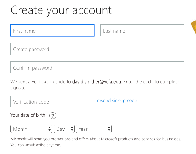Click the date of birth help question mark icon

click(x=53, y=115)
